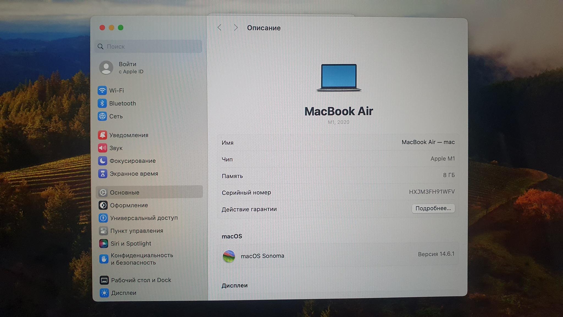The width and height of the screenshot is (563, 317).
Task: Click the Sound speaker icon
Action: click(x=102, y=148)
